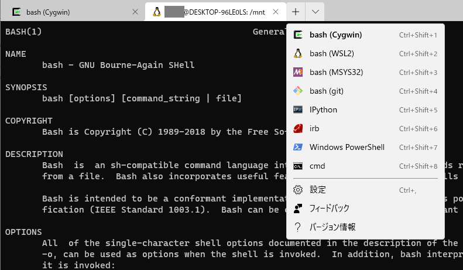Image resolution: width=463 pixels, height=270 pixels.
Task: Click the COPYRIGHT section heading
Action: (x=29, y=121)
